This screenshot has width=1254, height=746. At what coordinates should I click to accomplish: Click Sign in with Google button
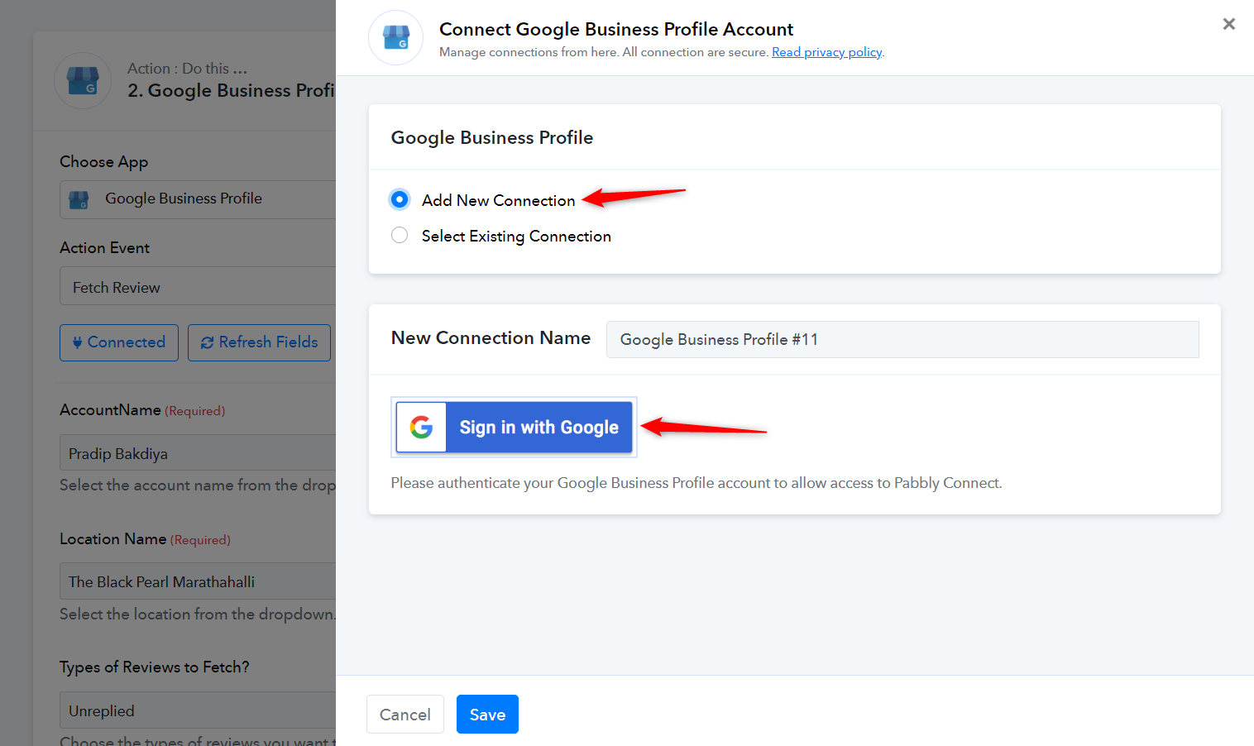tap(514, 427)
